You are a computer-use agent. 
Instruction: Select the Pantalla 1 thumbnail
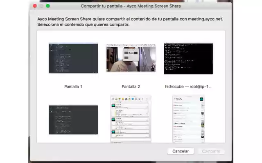(x=73, y=58)
